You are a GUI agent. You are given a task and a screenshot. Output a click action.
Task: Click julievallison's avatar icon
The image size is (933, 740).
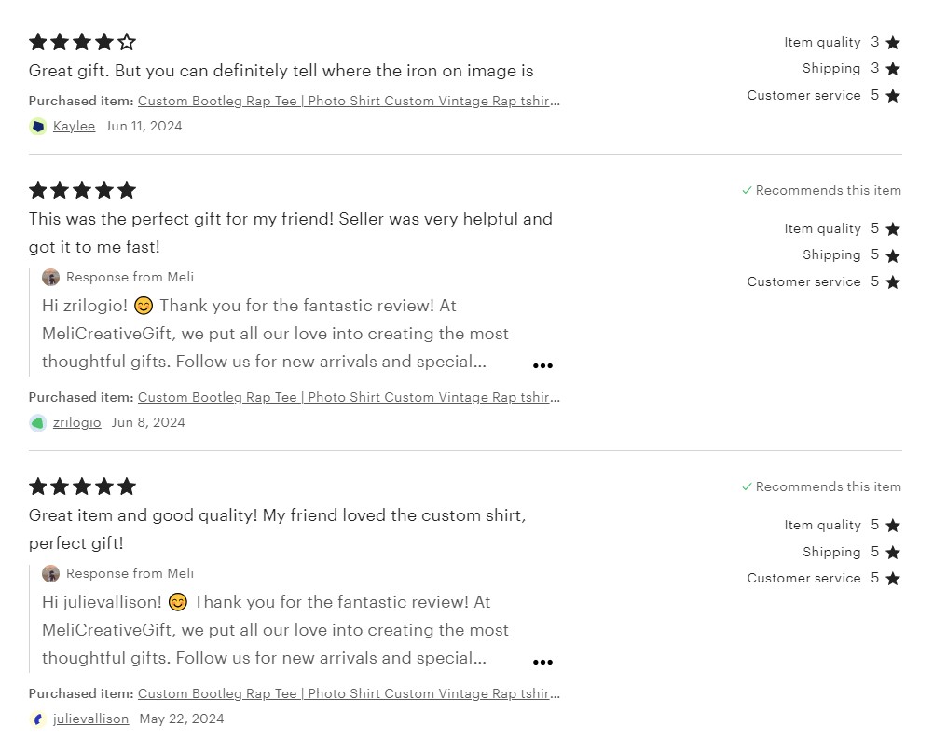coord(38,719)
